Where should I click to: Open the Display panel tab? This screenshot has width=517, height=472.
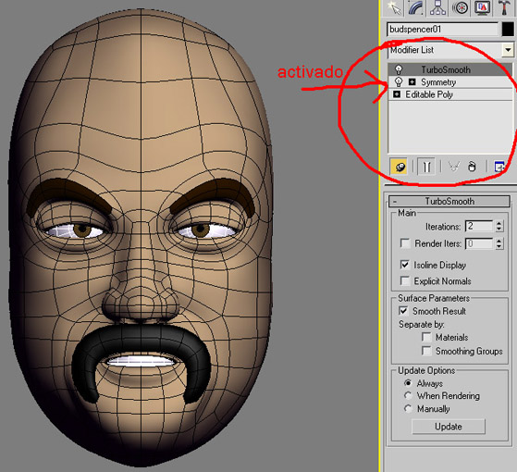click(482, 8)
